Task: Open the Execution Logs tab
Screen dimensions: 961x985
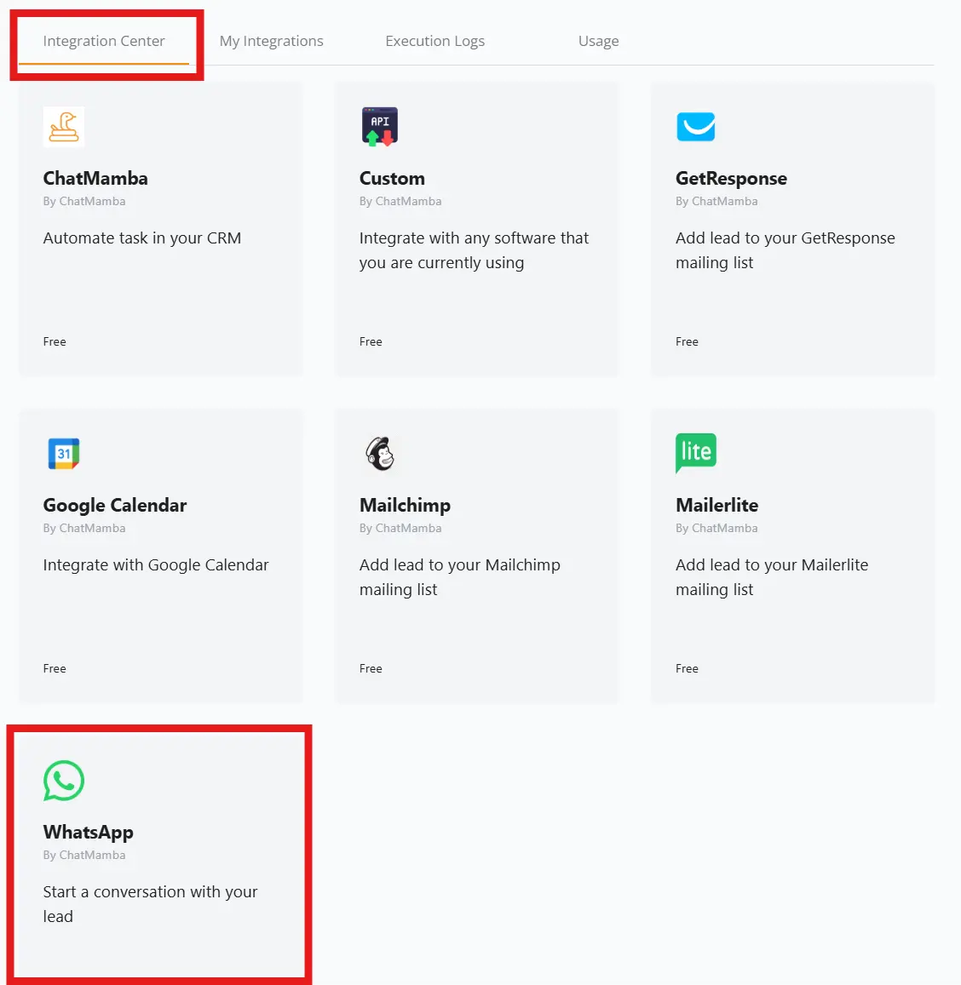Action: point(434,40)
